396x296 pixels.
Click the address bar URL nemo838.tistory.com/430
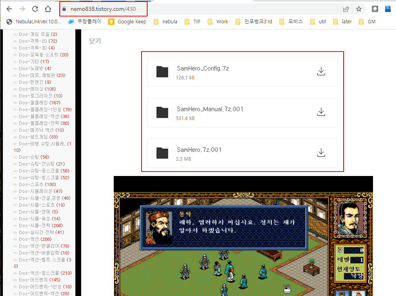tap(103, 9)
